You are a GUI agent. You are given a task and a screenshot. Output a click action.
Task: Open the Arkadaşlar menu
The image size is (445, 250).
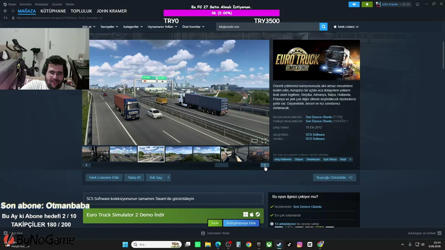pyautogui.click(x=42, y=4)
